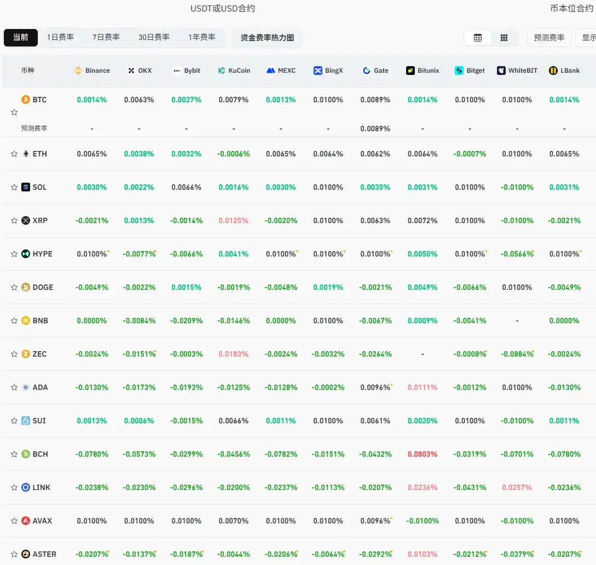Image resolution: width=596 pixels, height=565 pixels.
Task: Click the MEXC exchange logo icon
Action: tap(270, 71)
